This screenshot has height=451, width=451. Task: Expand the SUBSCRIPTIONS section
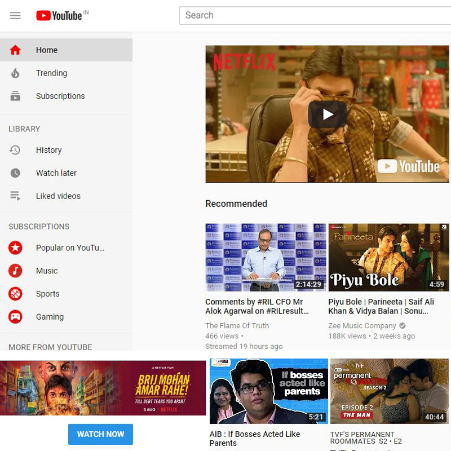[x=38, y=226]
